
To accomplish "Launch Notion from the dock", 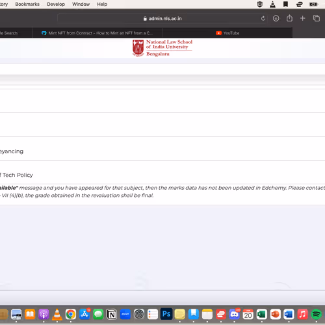I will 112,314.
